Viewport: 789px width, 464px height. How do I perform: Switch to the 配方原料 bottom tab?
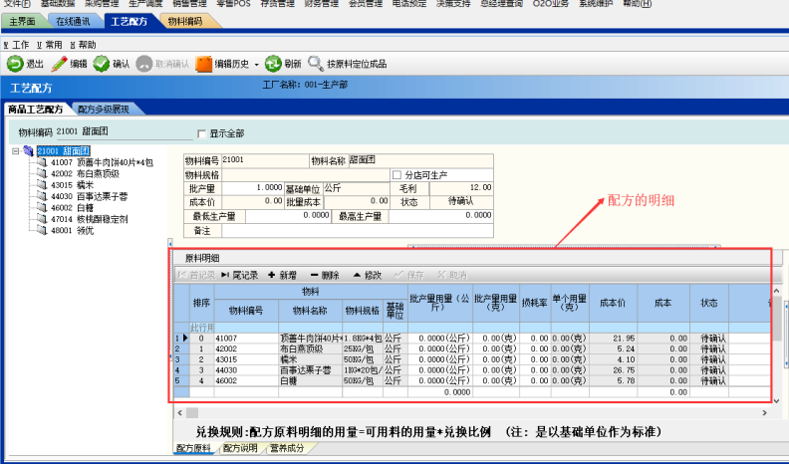click(193, 448)
